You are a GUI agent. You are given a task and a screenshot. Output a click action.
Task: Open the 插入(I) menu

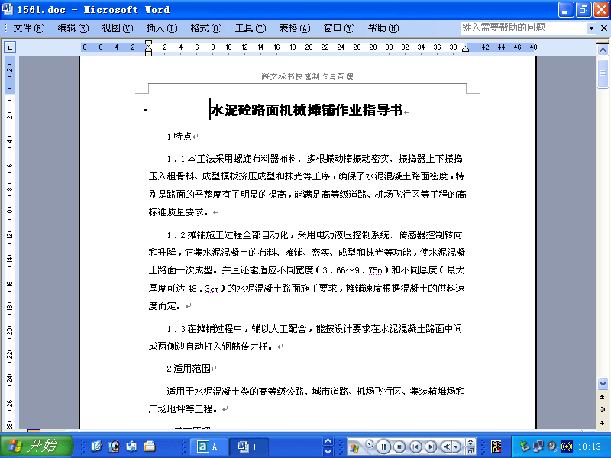(x=162, y=28)
